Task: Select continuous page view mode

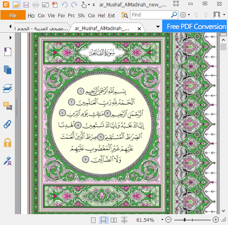Action: point(104,220)
